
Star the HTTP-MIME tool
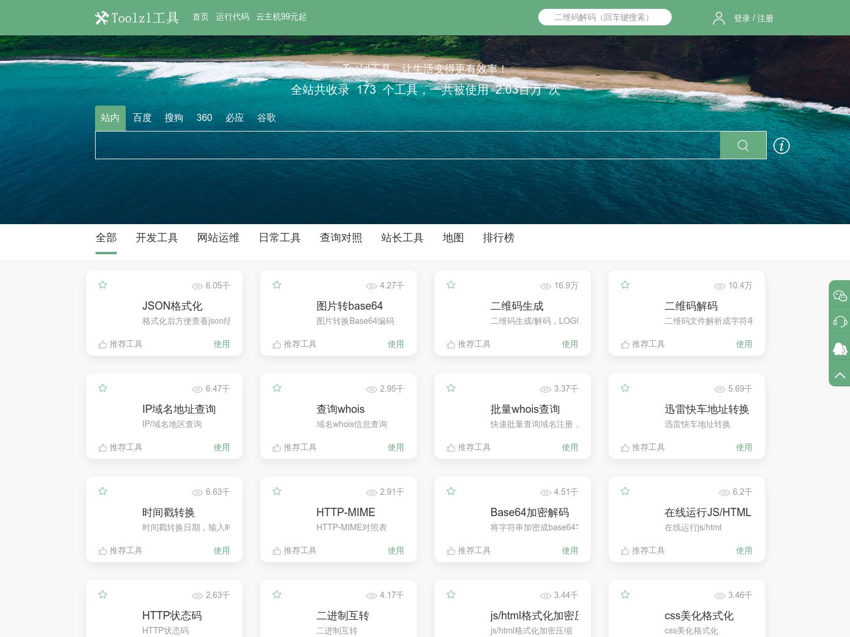[x=277, y=491]
